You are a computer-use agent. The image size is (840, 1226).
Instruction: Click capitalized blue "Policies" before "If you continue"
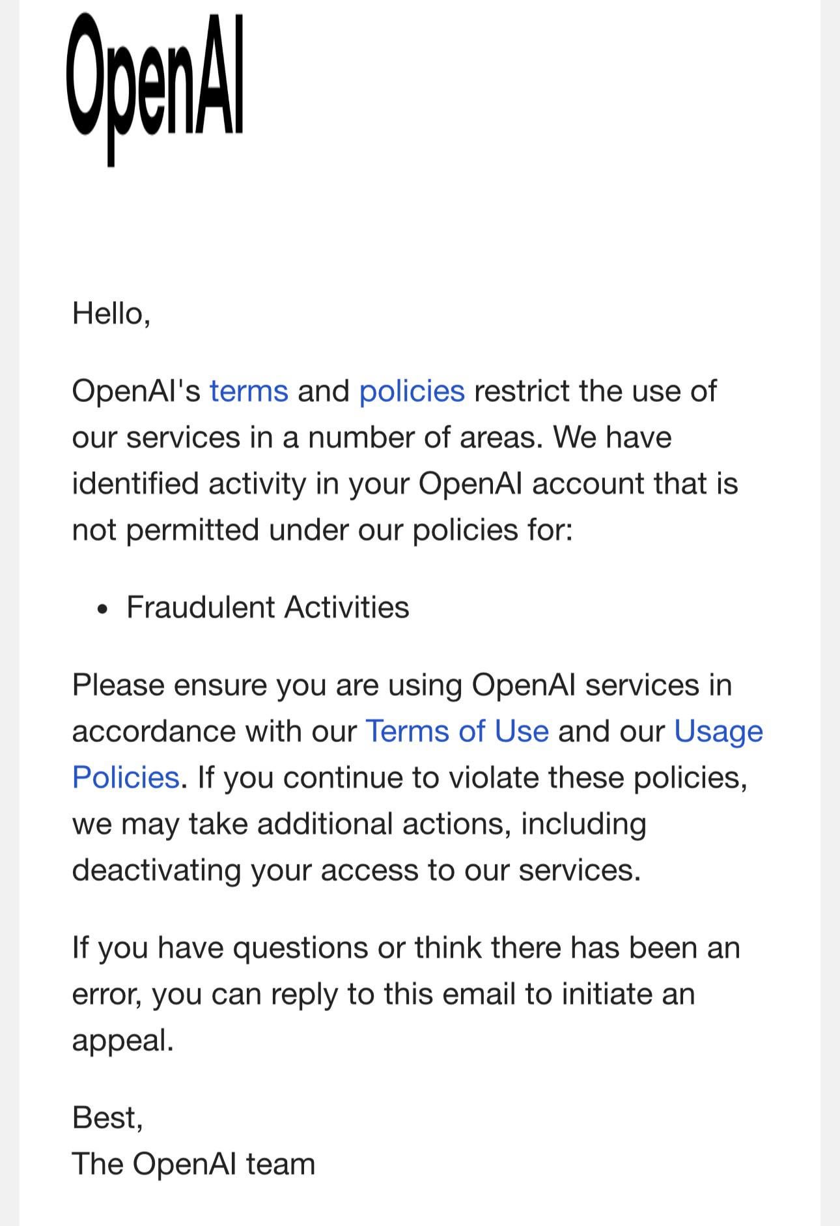[126, 777]
